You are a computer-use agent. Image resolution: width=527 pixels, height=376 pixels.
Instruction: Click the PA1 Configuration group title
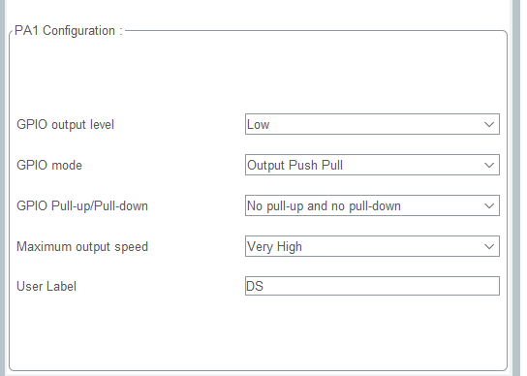(x=69, y=31)
